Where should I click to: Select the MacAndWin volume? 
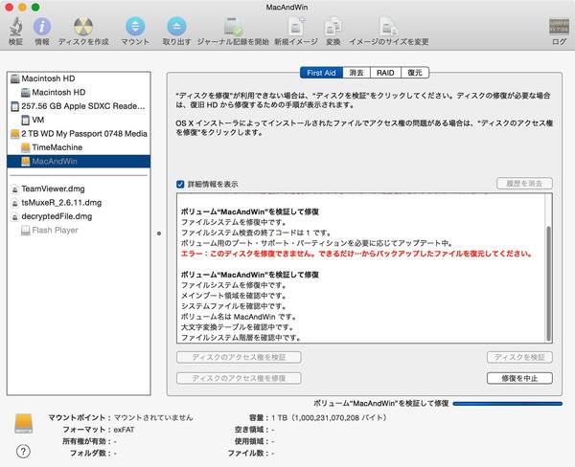[x=79, y=161]
